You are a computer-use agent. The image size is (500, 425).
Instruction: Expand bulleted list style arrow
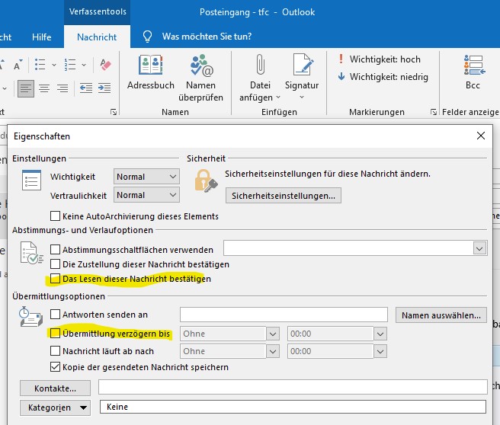tap(54, 65)
